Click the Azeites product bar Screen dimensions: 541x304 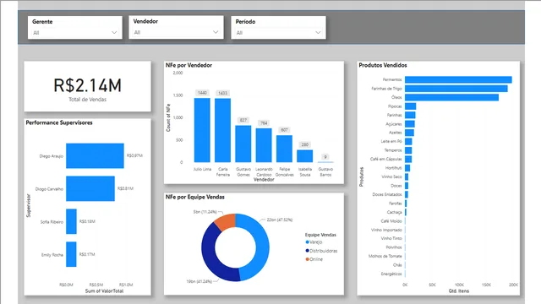pyautogui.click(x=409, y=133)
